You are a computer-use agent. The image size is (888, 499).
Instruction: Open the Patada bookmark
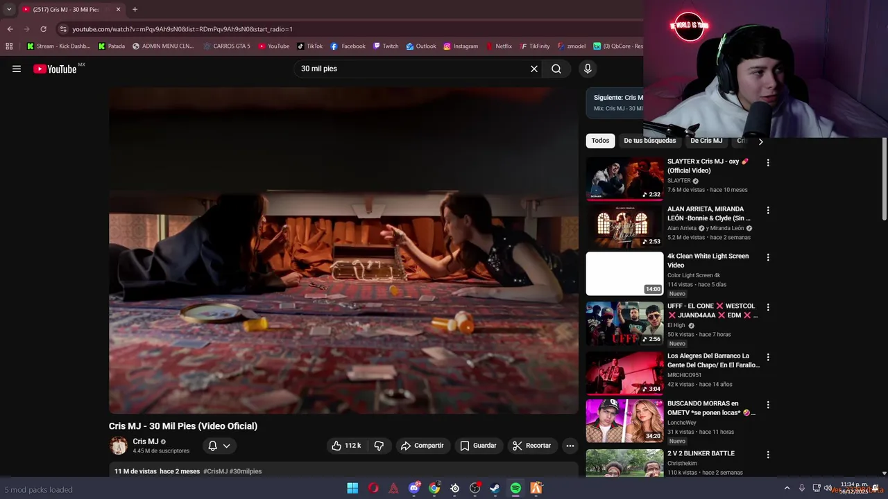pyautogui.click(x=112, y=46)
